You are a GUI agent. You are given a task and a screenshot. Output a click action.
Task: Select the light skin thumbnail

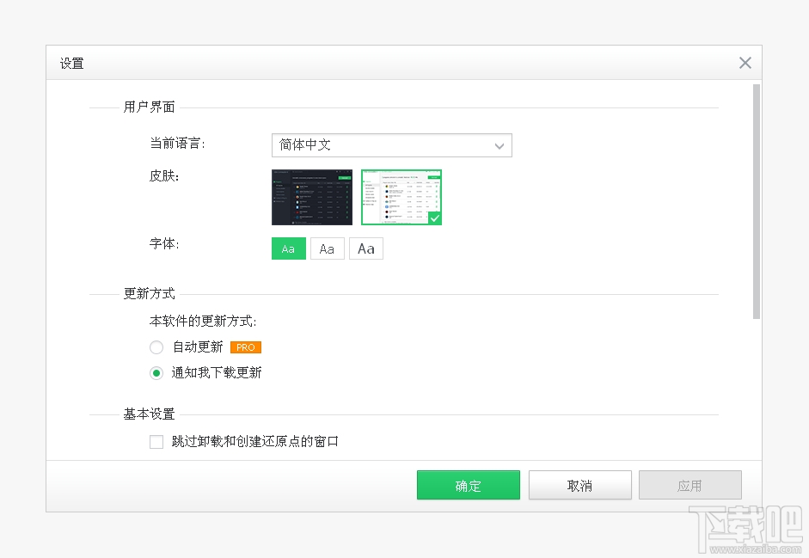point(401,197)
